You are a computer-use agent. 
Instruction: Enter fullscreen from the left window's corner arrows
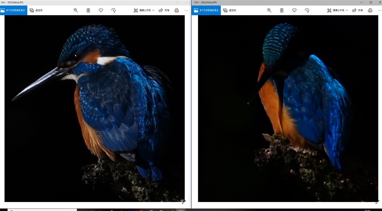coord(184,202)
